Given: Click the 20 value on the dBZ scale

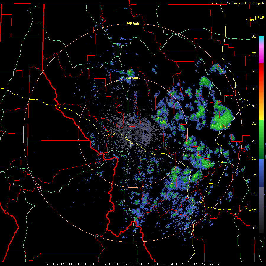Looking at the screenshot, I should [x=254, y=141].
